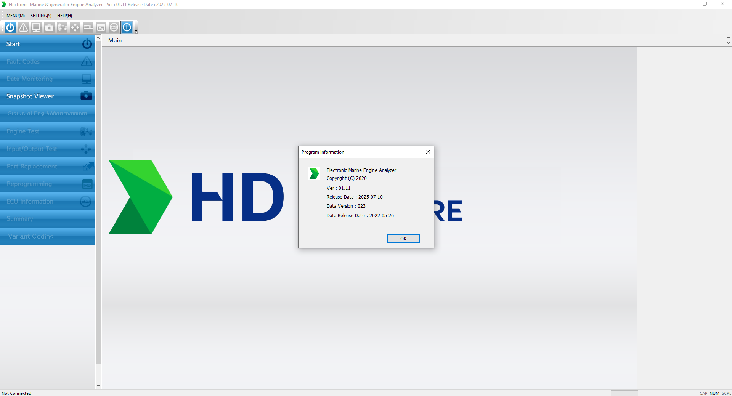Select the Engine Test toolbar icon

[x=62, y=27]
